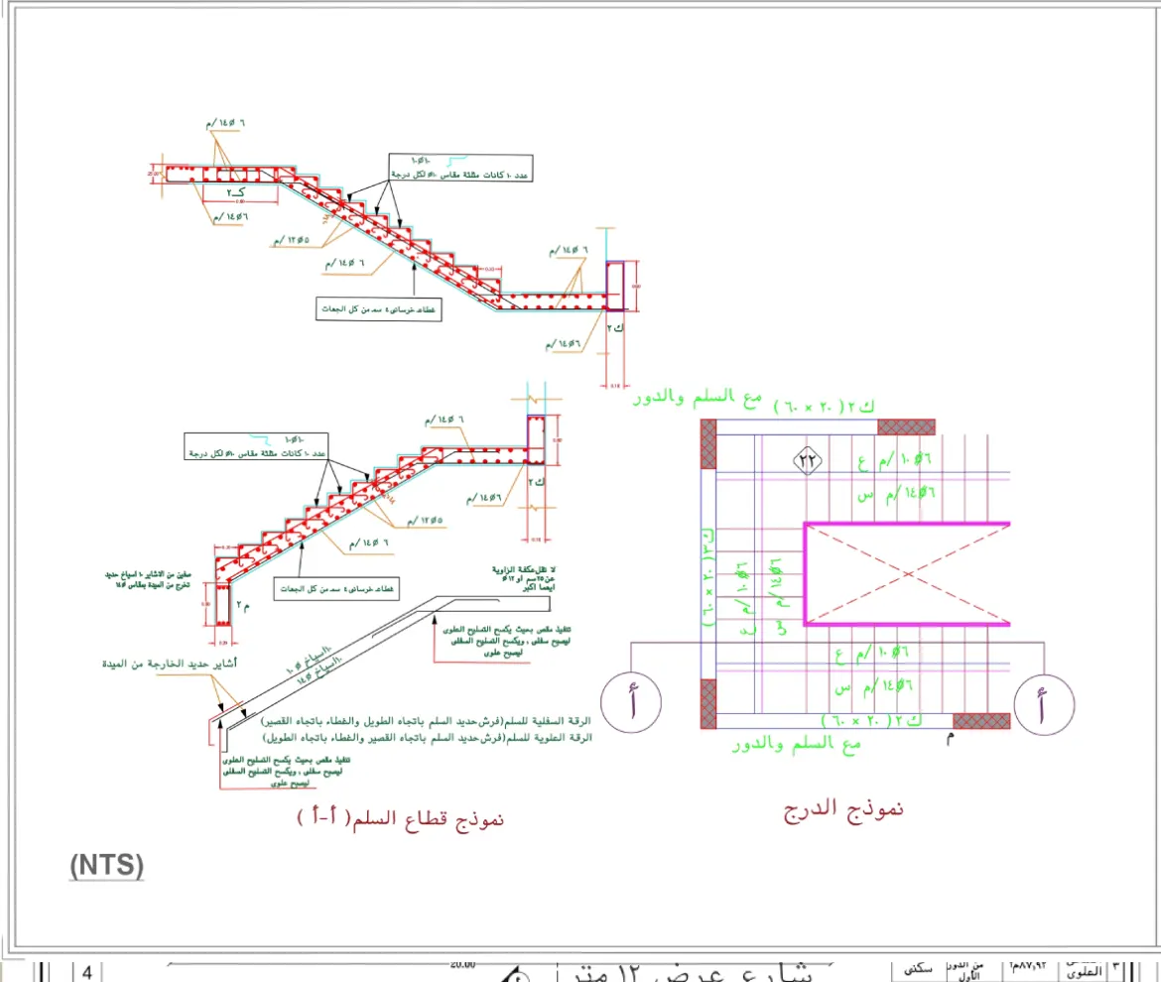
Task: Click the plan title نموذج الدرج
Action: 843,809
